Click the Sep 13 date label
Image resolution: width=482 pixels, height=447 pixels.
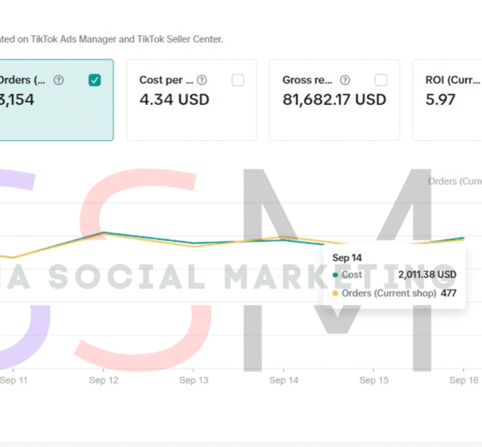(193, 381)
